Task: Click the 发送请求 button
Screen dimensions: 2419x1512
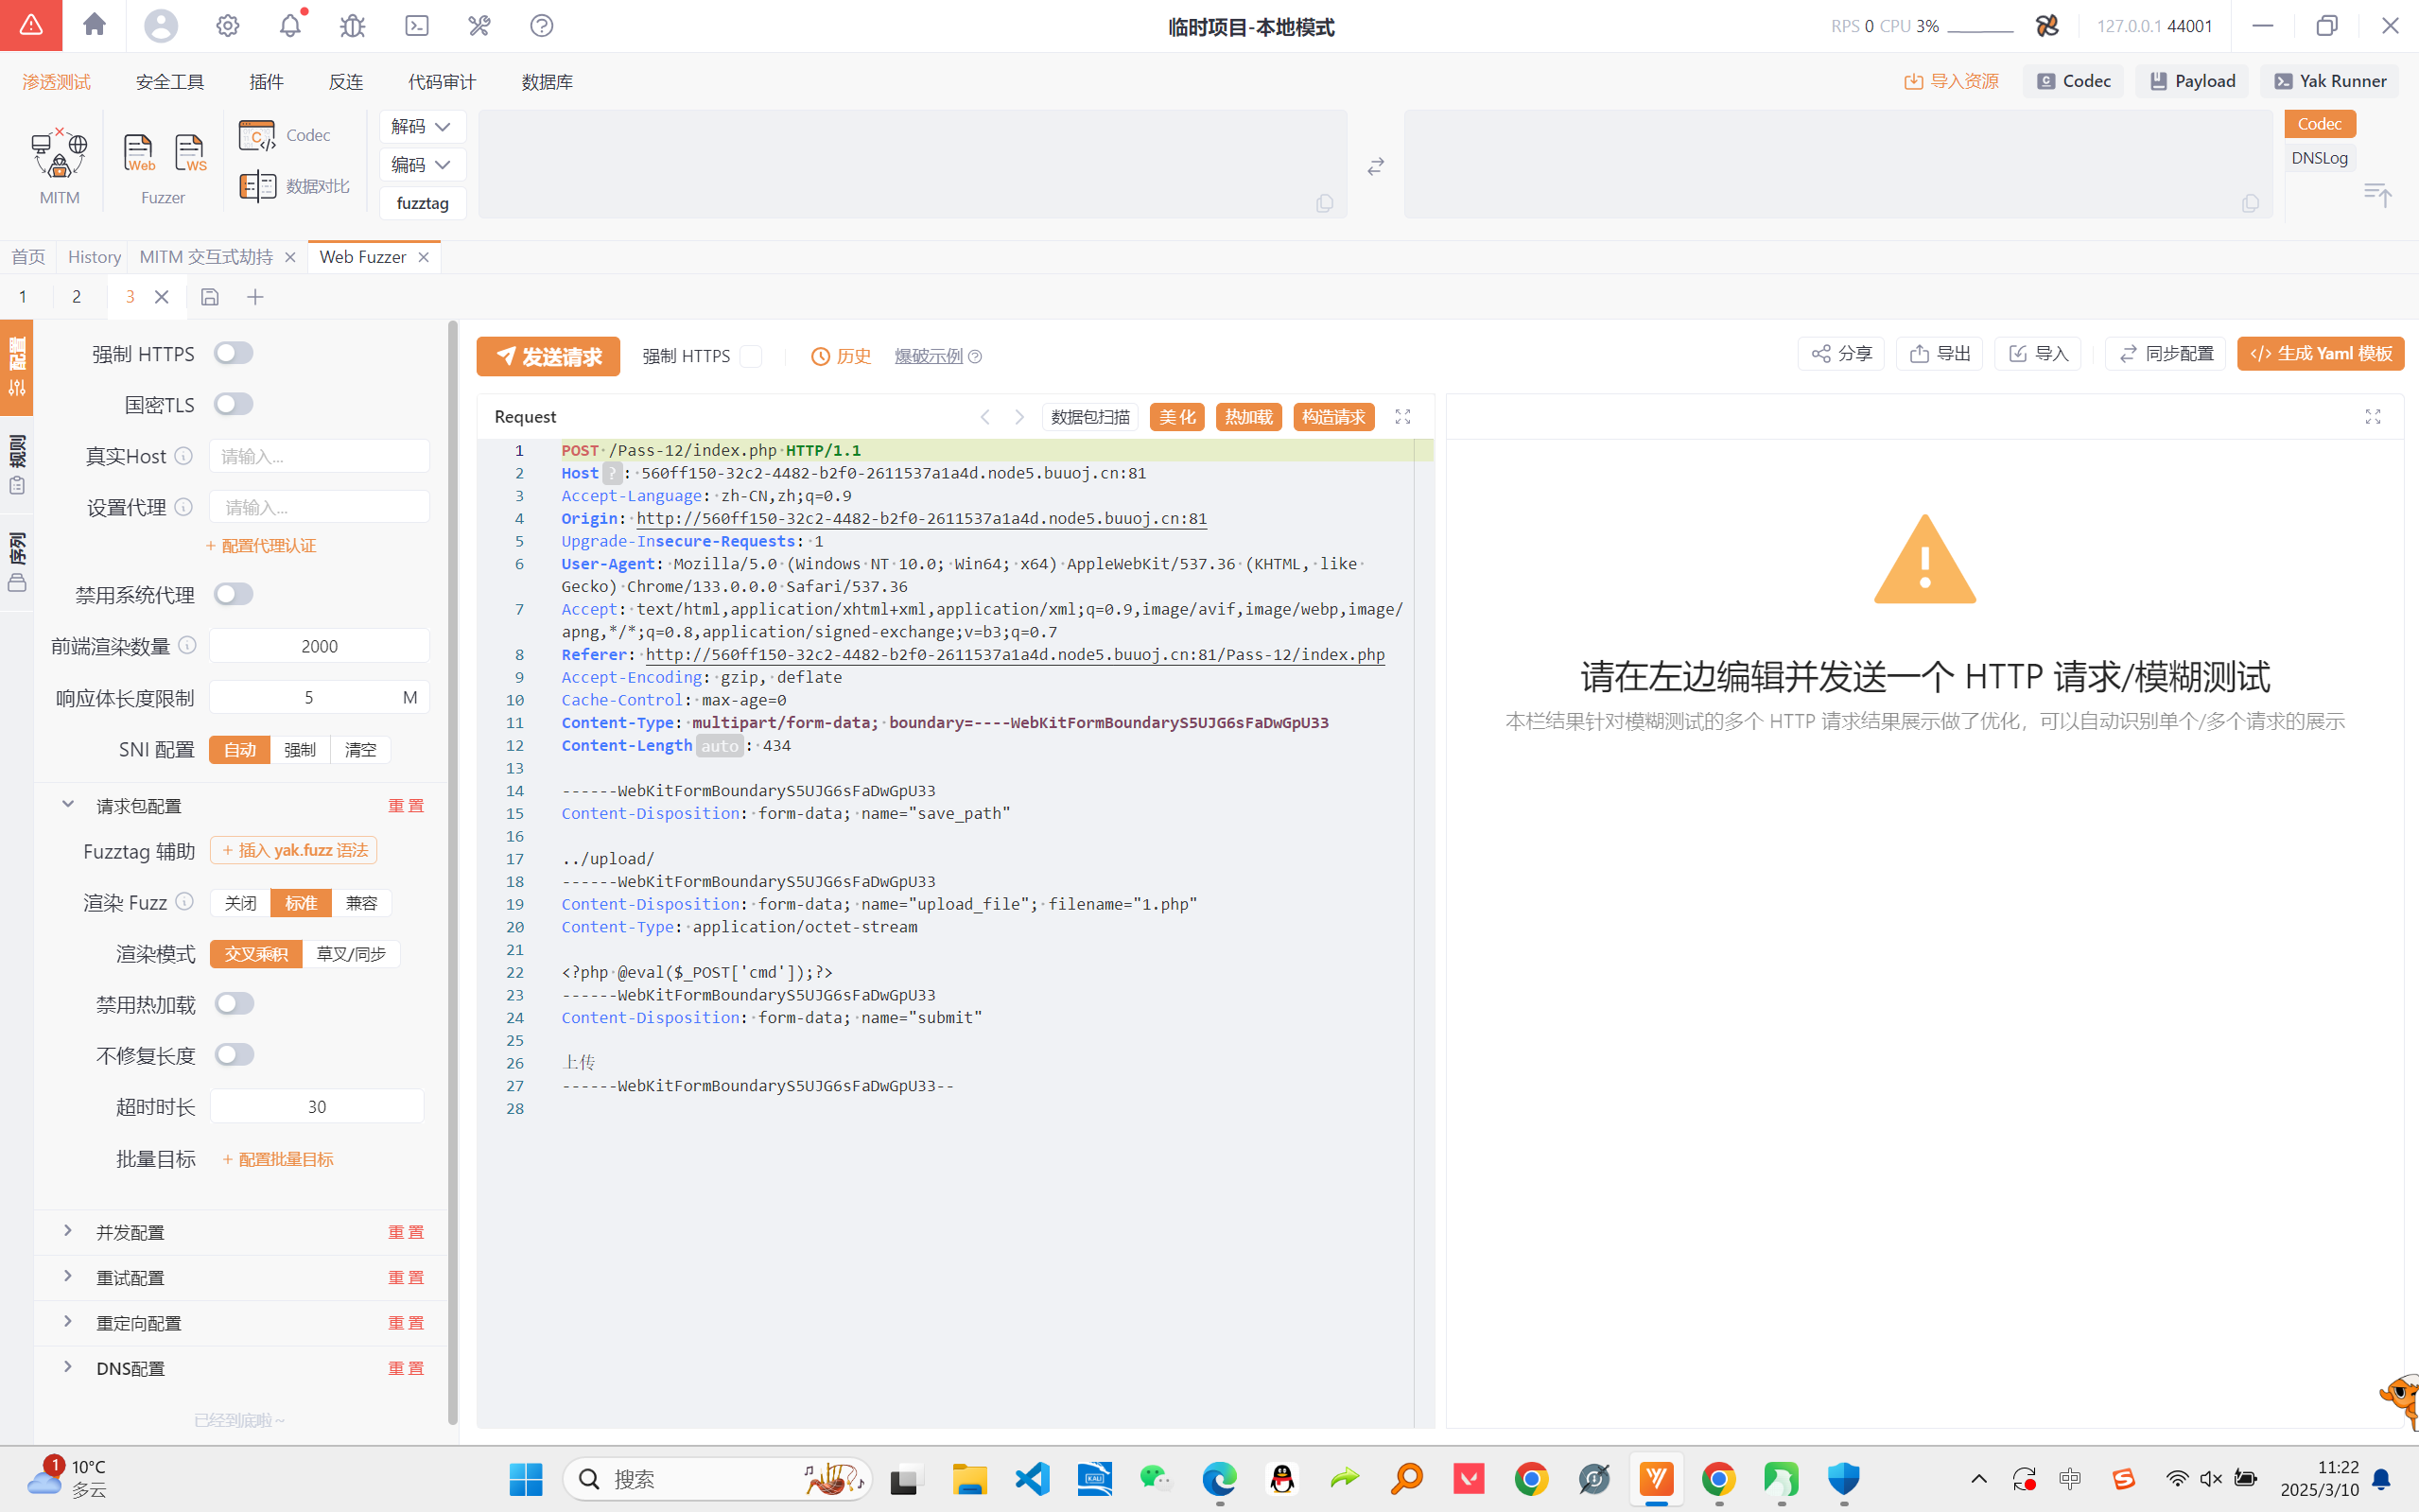Action: pyautogui.click(x=548, y=356)
